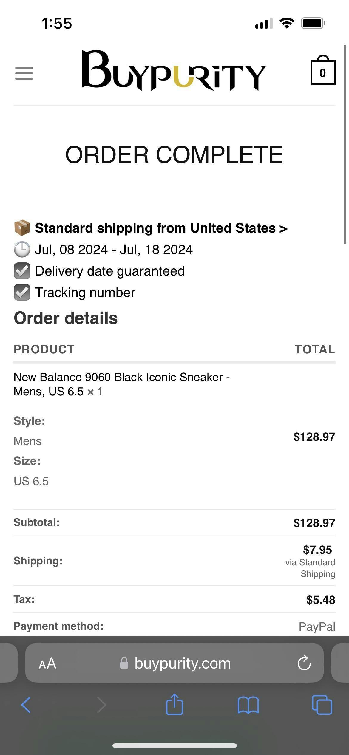Tap the Tracking number checkmark
349x755 pixels.
coord(22,293)
